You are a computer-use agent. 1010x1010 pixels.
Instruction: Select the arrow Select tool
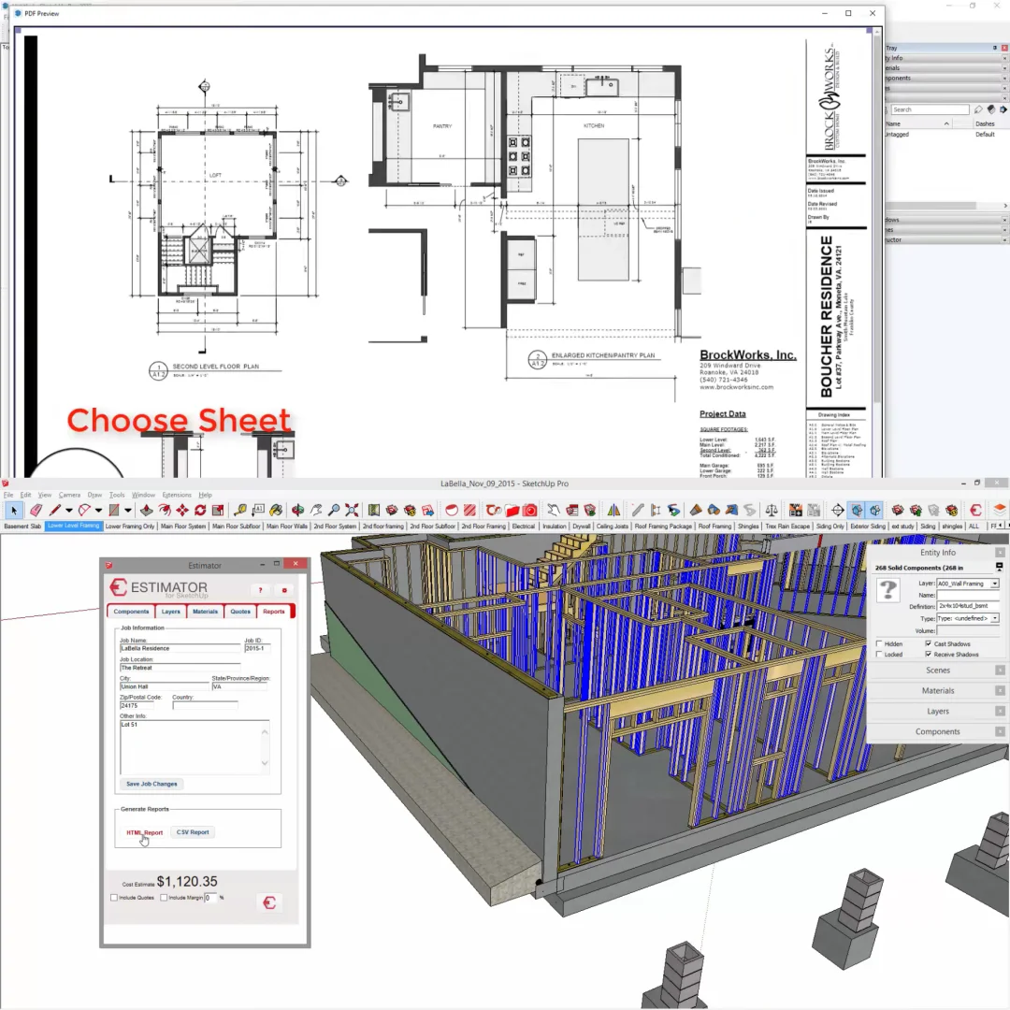pos(13,511)
